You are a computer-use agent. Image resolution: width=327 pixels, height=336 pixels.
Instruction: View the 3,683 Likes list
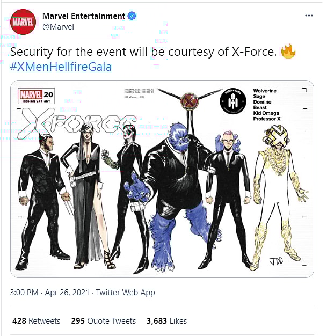click(166, 321)
